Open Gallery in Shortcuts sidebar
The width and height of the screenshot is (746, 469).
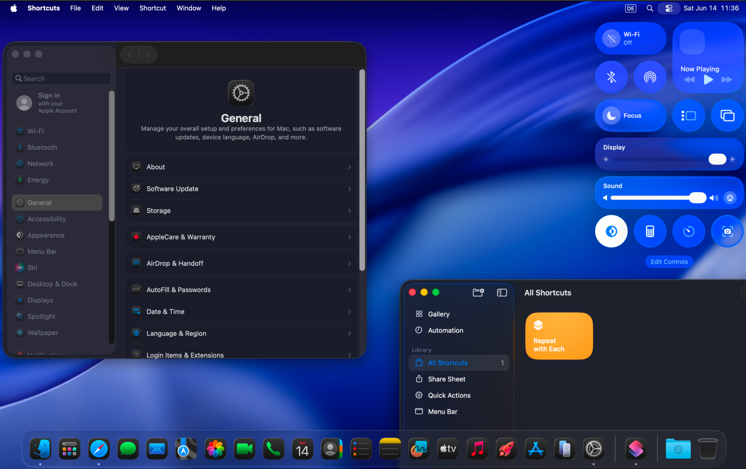(459, 314)
